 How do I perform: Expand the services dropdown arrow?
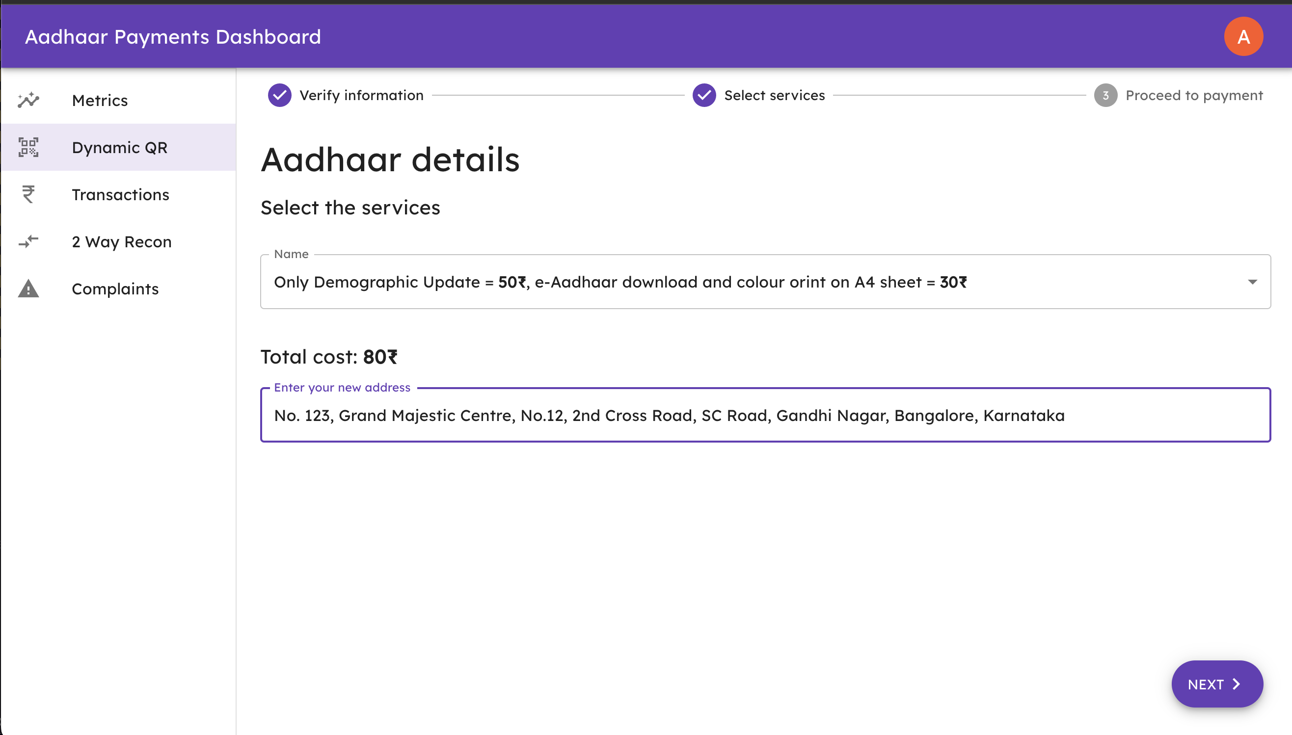click(x=1252, y=282)
